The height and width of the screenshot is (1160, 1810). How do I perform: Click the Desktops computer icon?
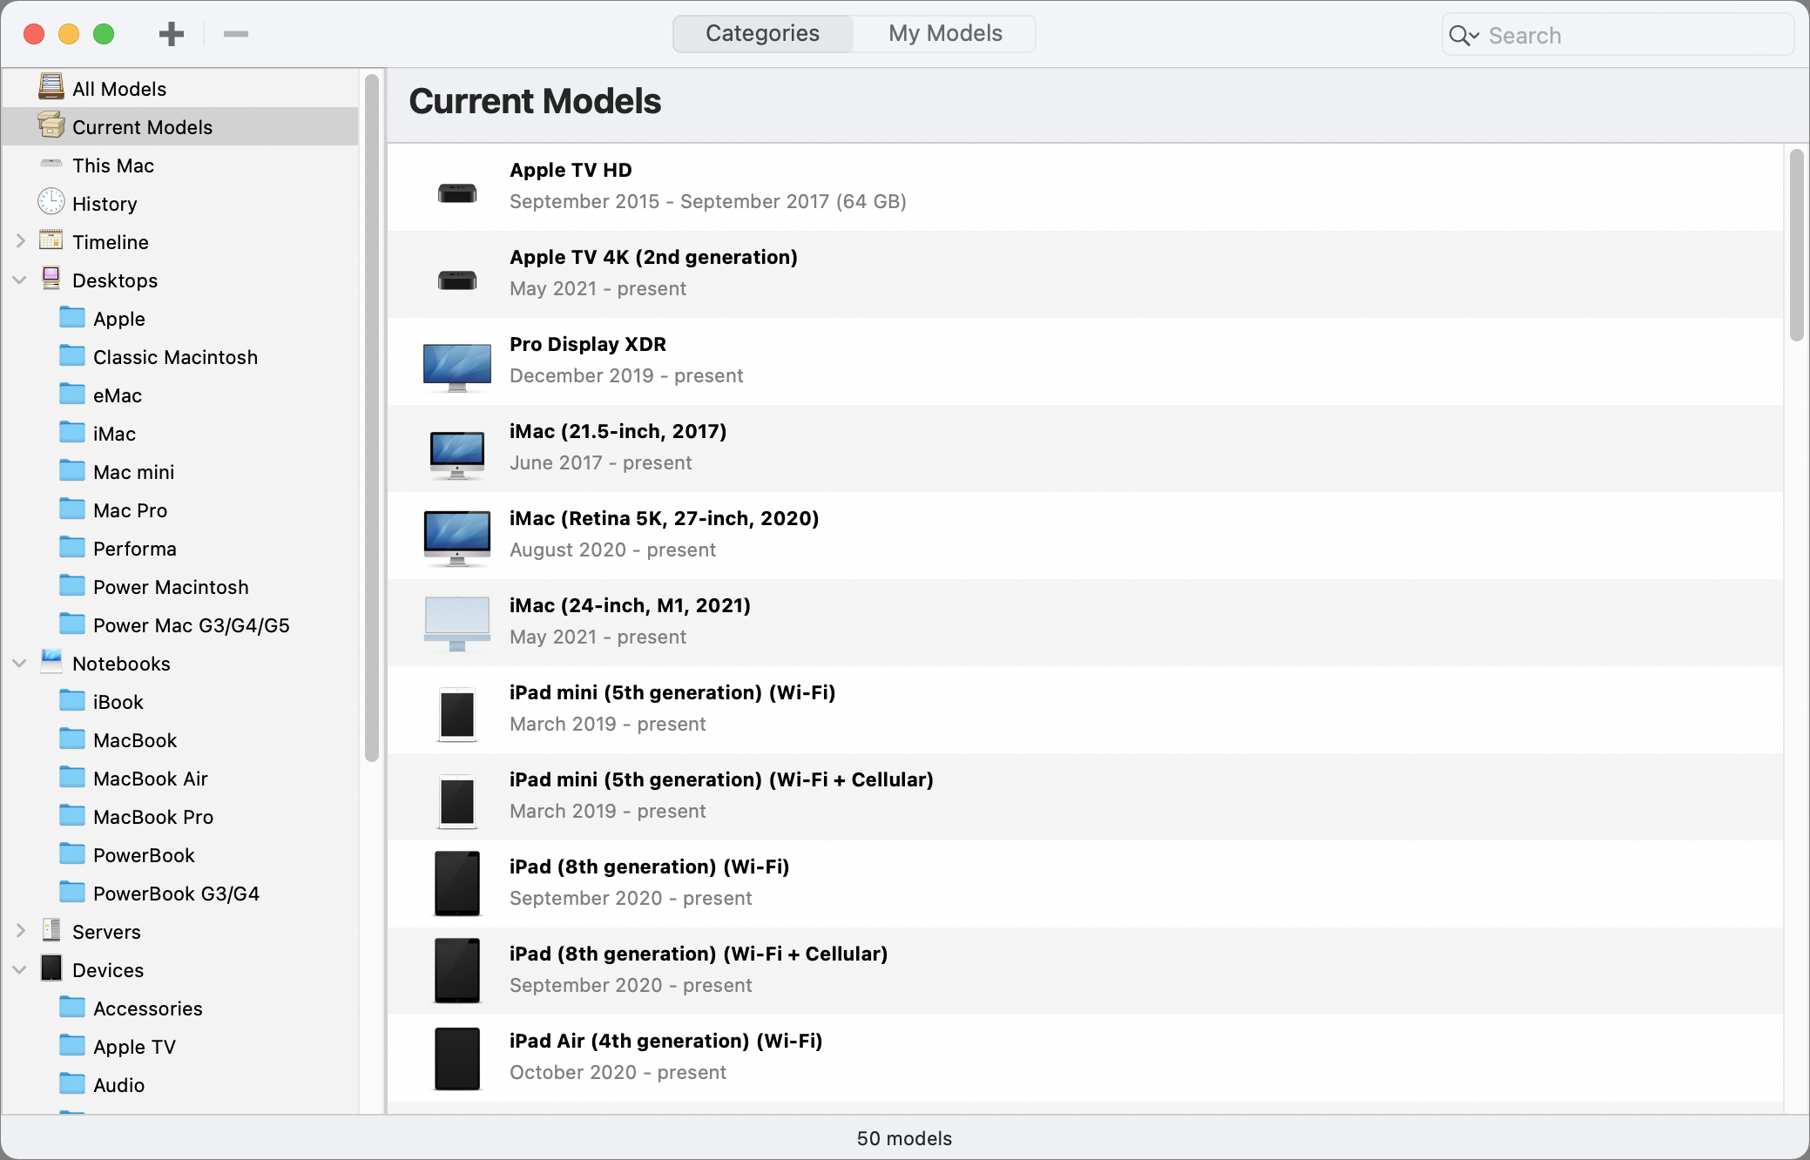51,279
